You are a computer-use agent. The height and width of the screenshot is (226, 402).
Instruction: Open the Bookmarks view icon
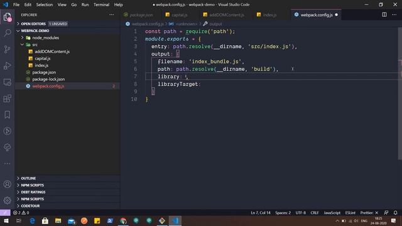pyautogui.click(x=7, y=115)
